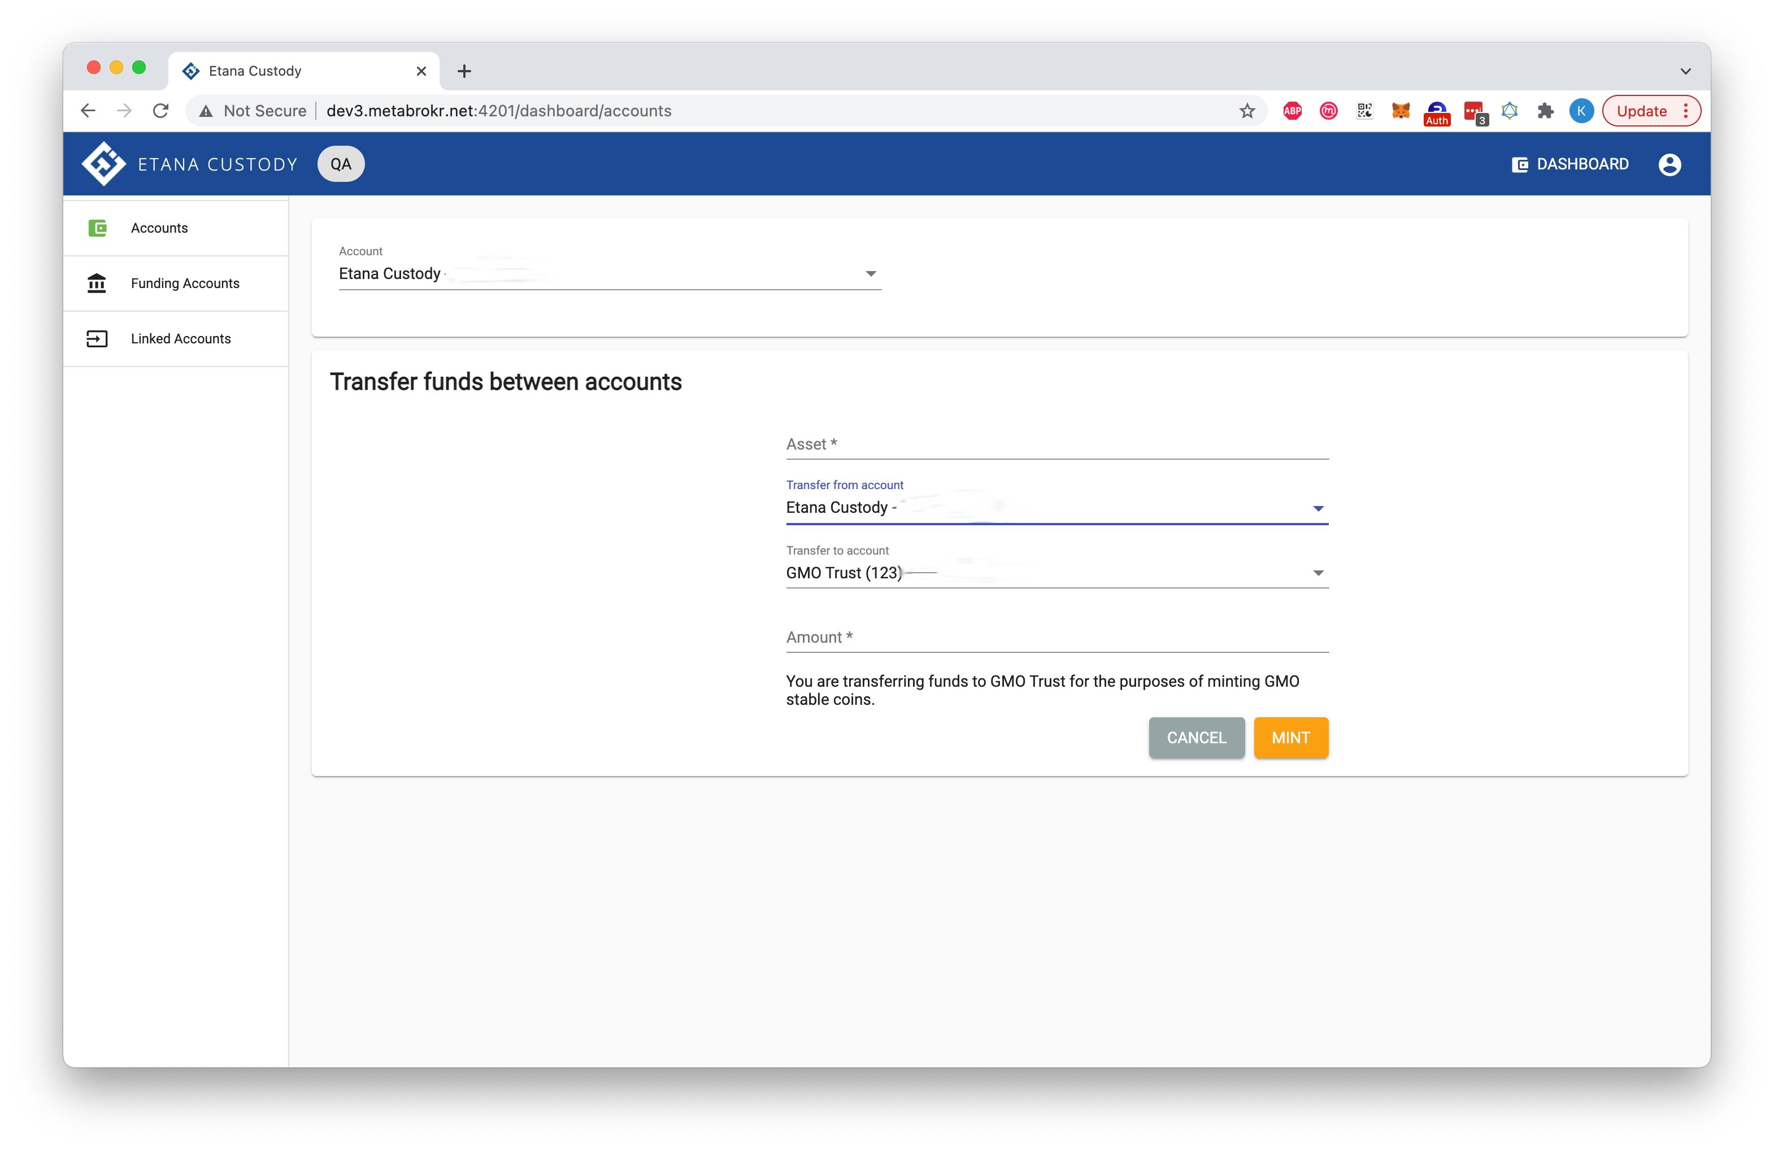Click the 'Transfer funds between accounts' heading
The image size is (1774, 1151).
coord(506,382)
